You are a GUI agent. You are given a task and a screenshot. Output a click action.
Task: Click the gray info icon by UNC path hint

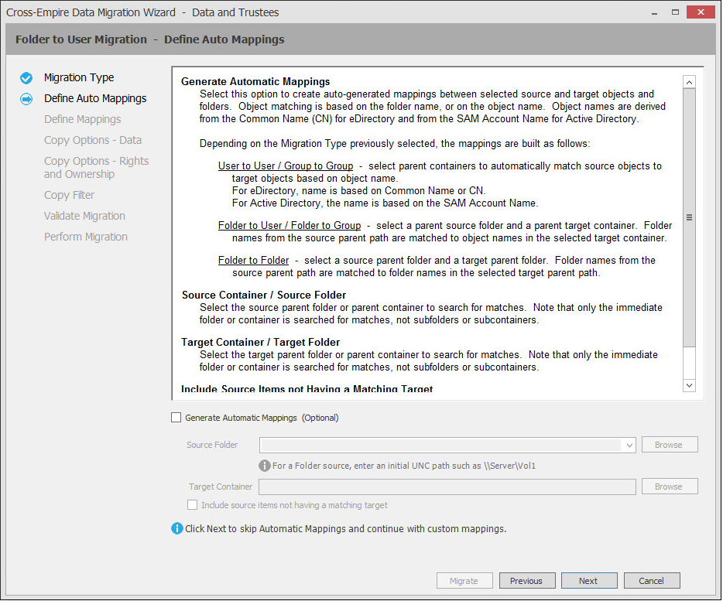(264, 466)
